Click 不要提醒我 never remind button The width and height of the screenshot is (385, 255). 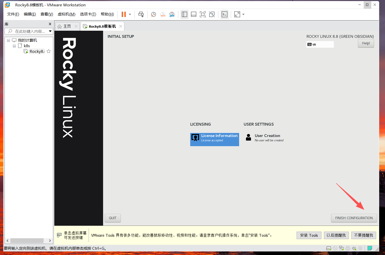(x=364, y=235)
